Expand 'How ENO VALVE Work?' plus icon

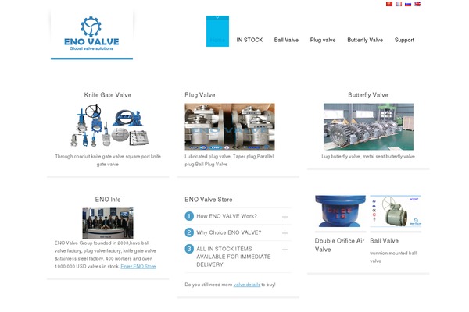pyautogui.click(x=285, y=217)
